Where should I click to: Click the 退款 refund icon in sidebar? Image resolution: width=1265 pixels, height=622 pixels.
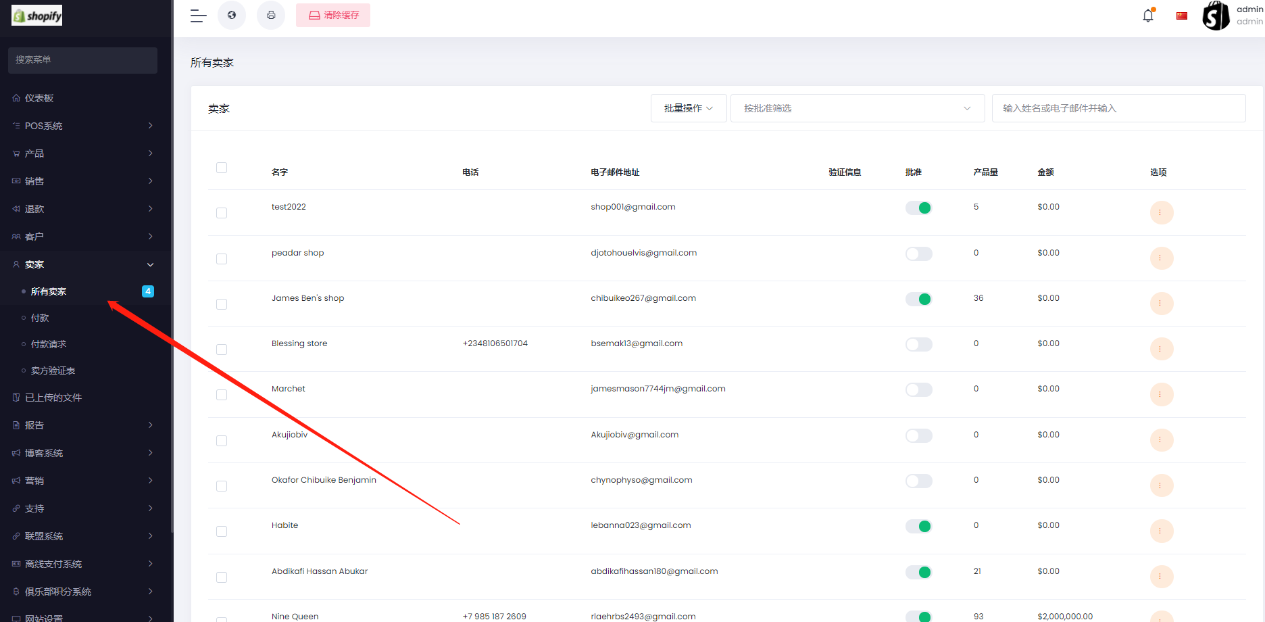coord(16,209)
